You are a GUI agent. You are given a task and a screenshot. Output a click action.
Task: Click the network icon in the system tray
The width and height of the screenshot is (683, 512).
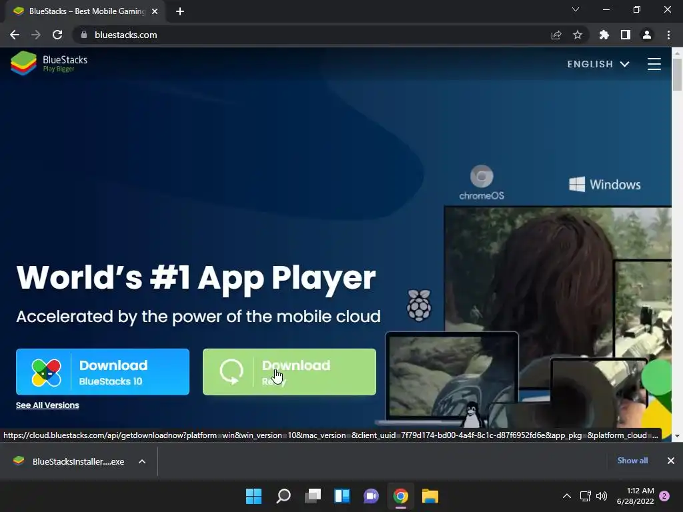coord(586,496)
